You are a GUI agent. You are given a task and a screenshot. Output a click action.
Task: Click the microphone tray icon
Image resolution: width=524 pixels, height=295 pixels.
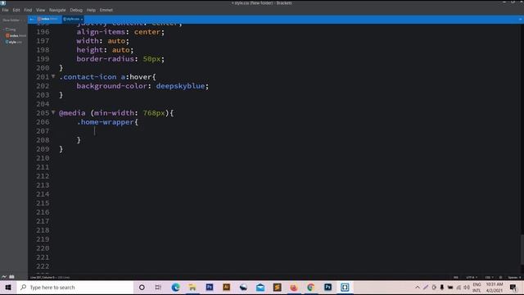coord(442,288)
